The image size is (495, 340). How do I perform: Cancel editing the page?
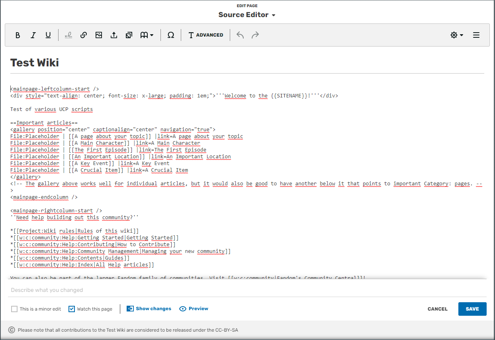pos(438,309)
